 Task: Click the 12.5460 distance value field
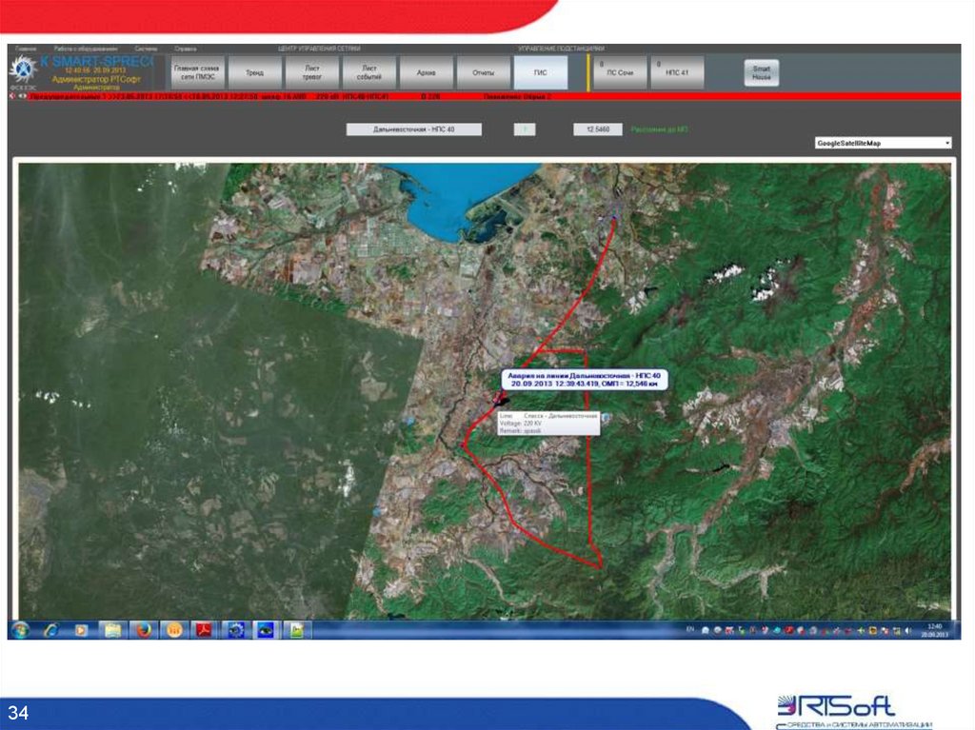598,129
